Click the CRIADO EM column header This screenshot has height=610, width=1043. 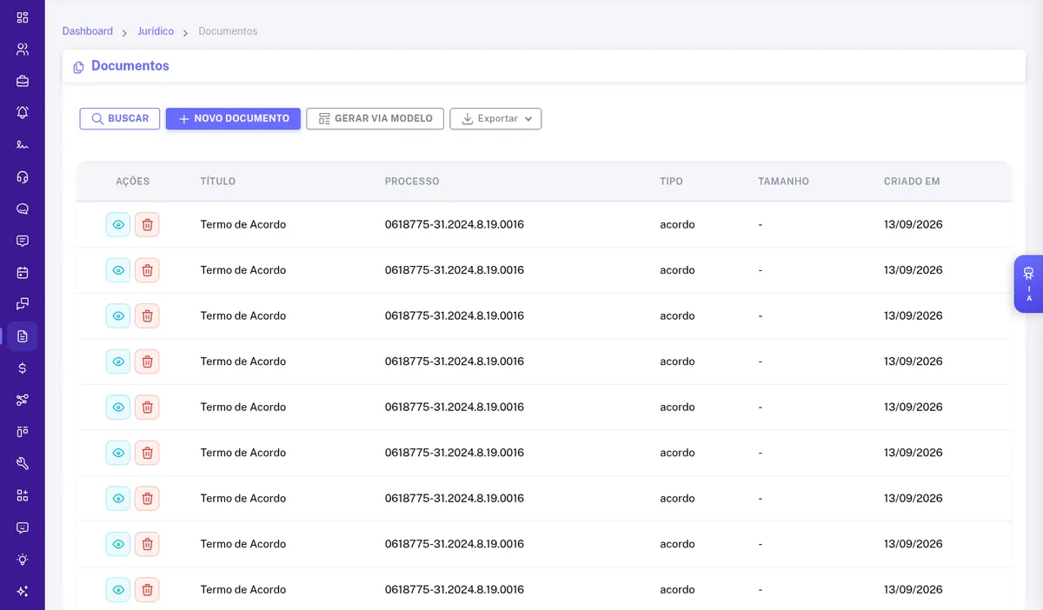click(912, 182)
